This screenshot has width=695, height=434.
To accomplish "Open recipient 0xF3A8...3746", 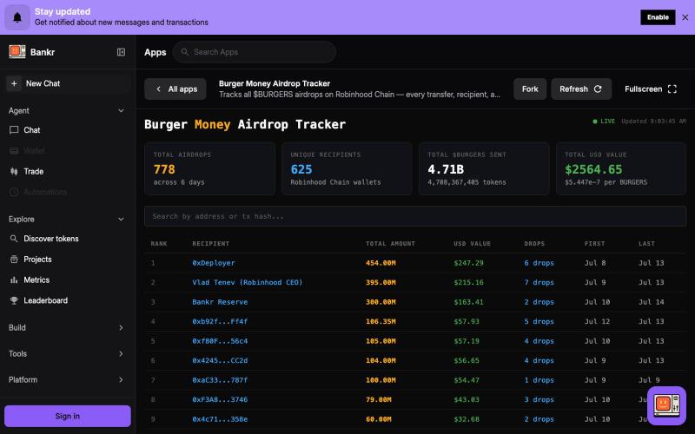I will click(220, 399).
